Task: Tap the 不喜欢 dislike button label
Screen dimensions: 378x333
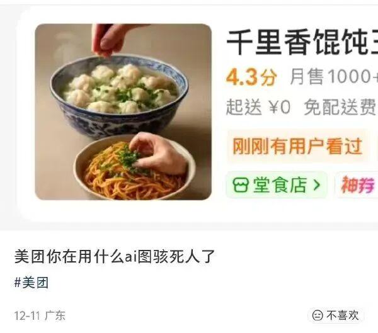Action: pyautogui.click(x=343, y=315)
